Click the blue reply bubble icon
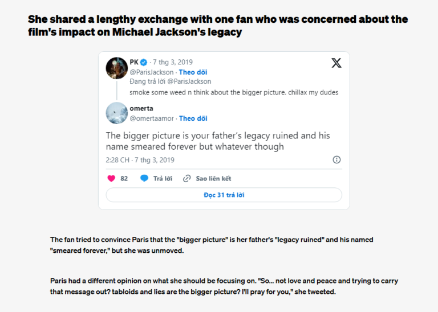The width and height of the screenshot is (438, 312). (x=144, y=178)
